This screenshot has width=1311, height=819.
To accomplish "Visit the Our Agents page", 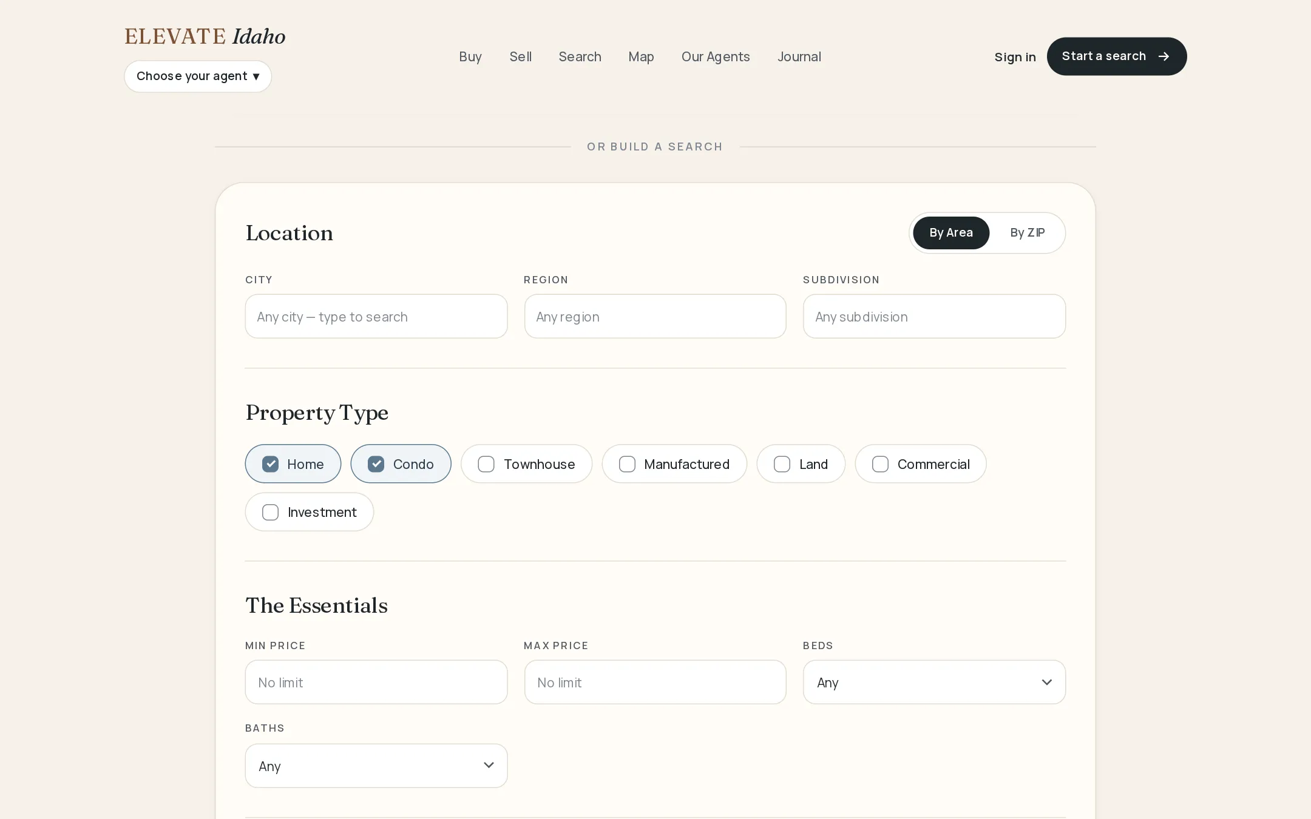I will (x=716, y=56).
